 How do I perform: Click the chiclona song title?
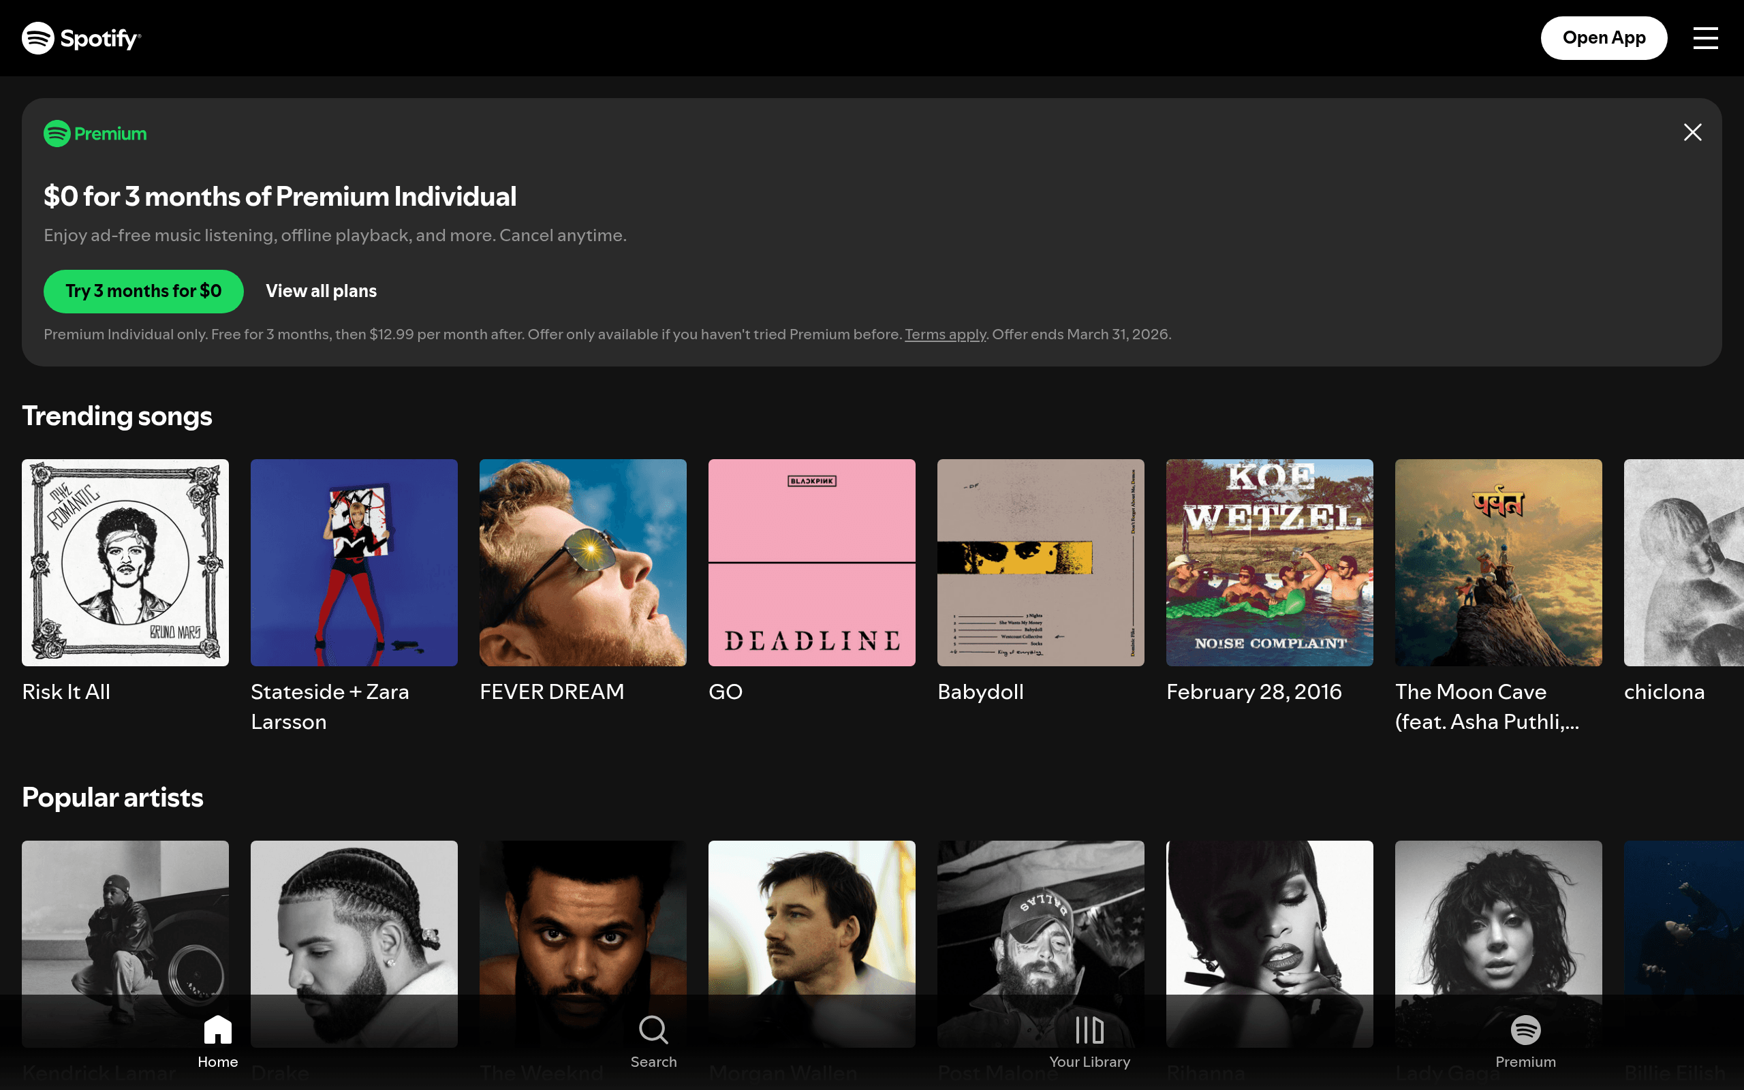[x=1664, y=692]
